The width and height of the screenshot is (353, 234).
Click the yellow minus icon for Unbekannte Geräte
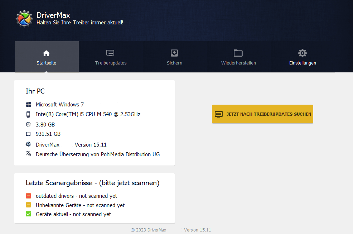pos(28,205)
